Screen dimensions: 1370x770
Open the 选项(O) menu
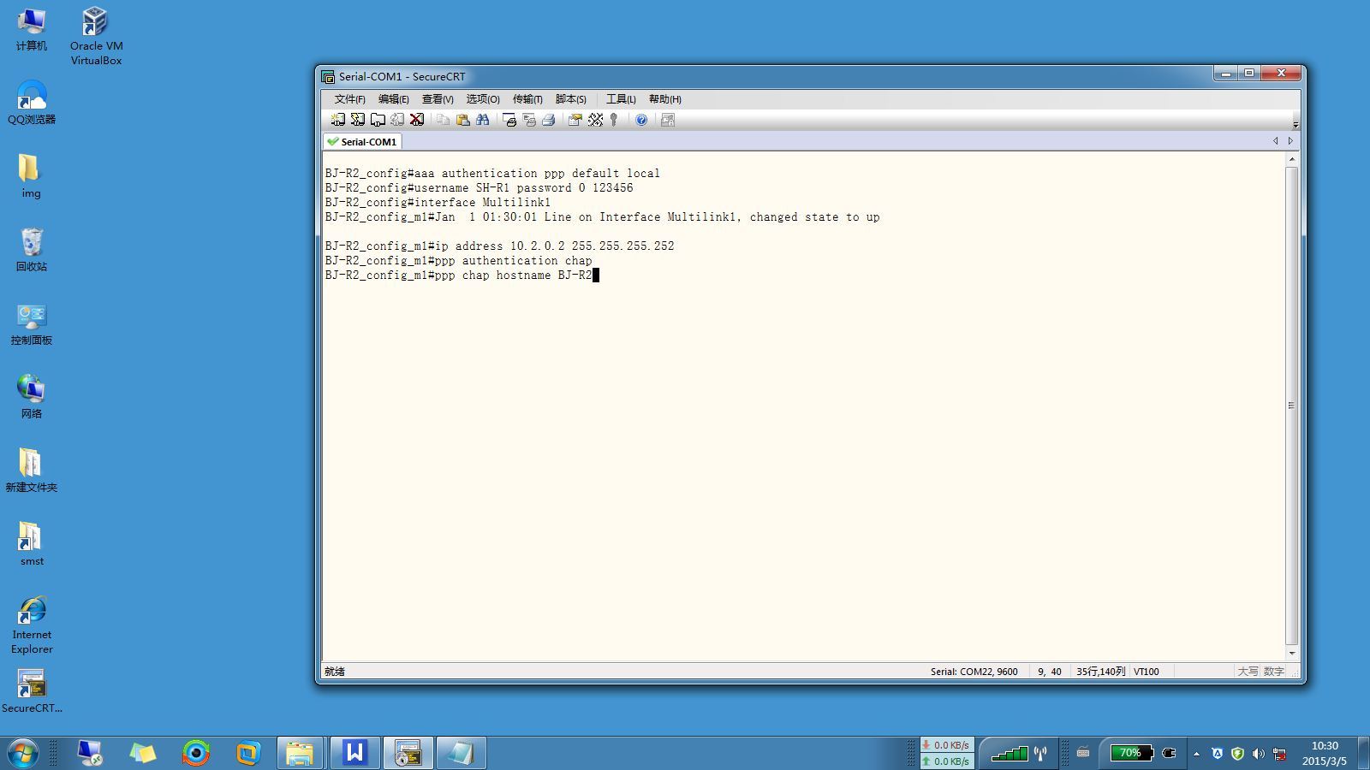[483, 99]
